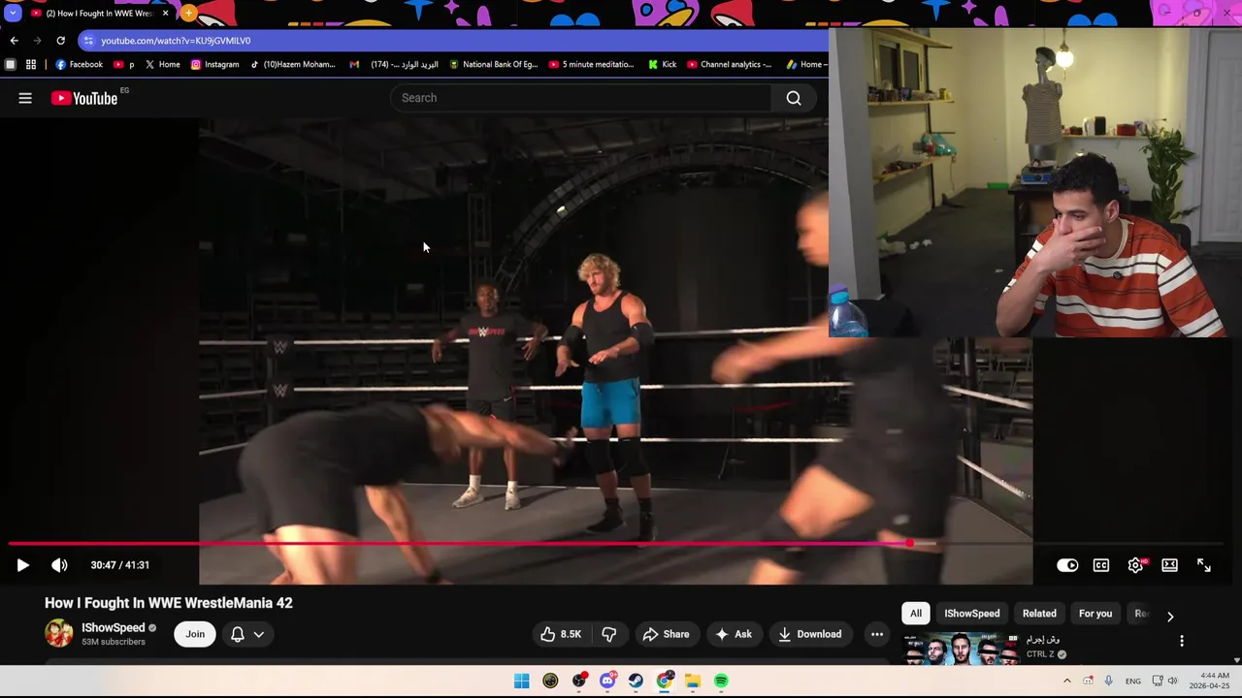This screenshot has height=698, width=1242.
Task: Share the video
Action: click(x=666, y=634)
